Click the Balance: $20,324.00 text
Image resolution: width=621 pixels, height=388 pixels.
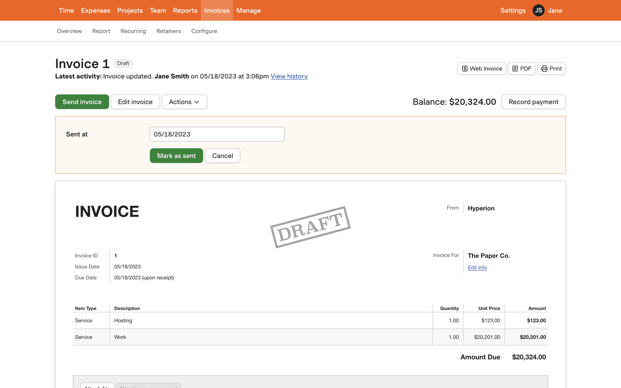(454, 102)
